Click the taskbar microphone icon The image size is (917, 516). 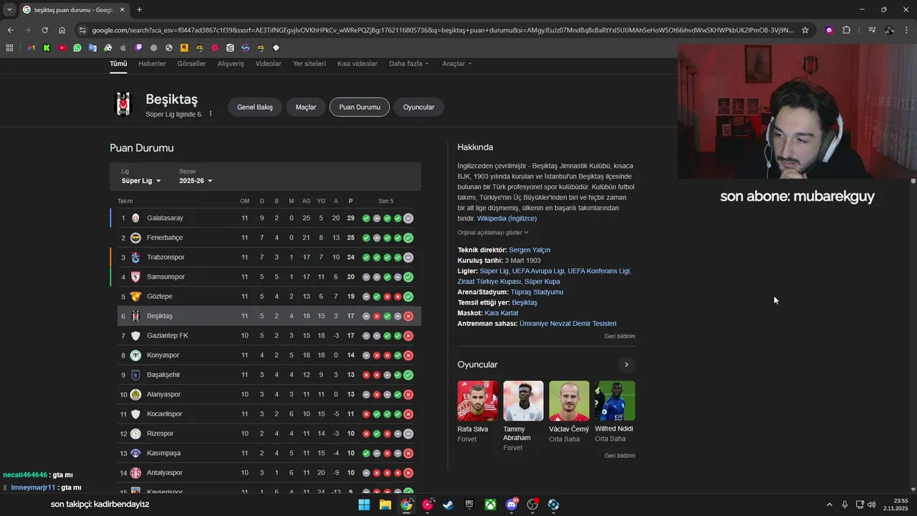tap(845, 505)
